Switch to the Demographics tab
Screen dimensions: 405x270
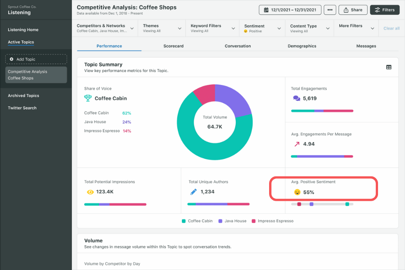pyautogui.click(x=302, y=46)
